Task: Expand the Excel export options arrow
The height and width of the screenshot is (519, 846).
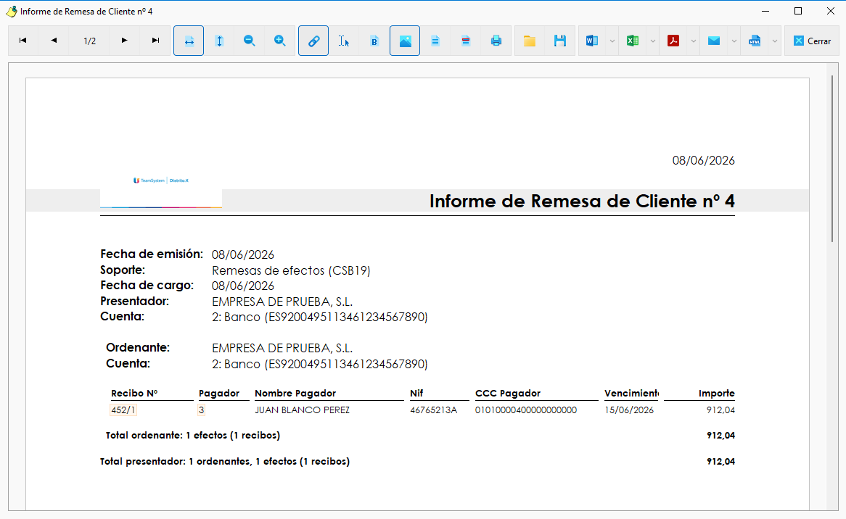Action: coord(653,41)
